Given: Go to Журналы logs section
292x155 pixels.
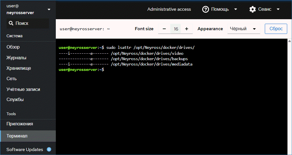Looking at the screenshot, I should point(16,58).
